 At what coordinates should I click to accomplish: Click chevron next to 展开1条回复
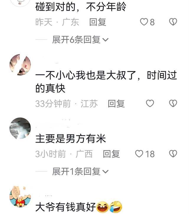coord(105,172)
